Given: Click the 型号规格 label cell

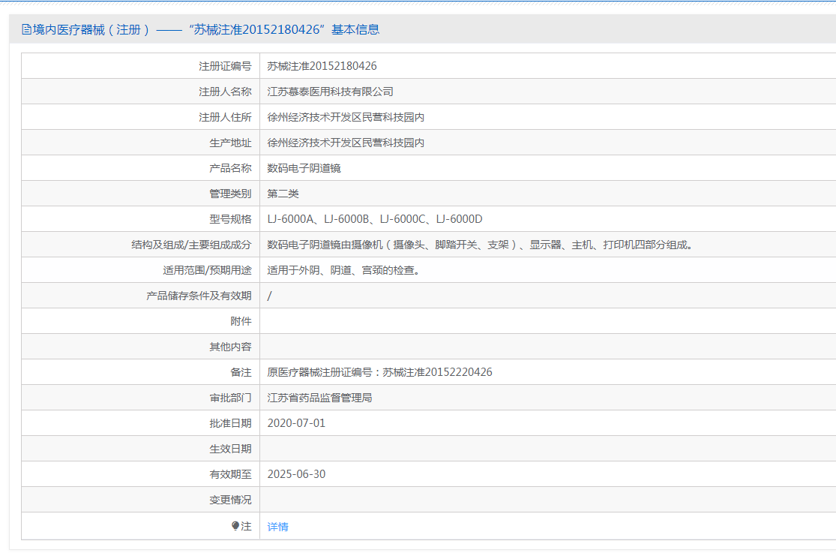Looking at the screenshot, I should point(141,219).
